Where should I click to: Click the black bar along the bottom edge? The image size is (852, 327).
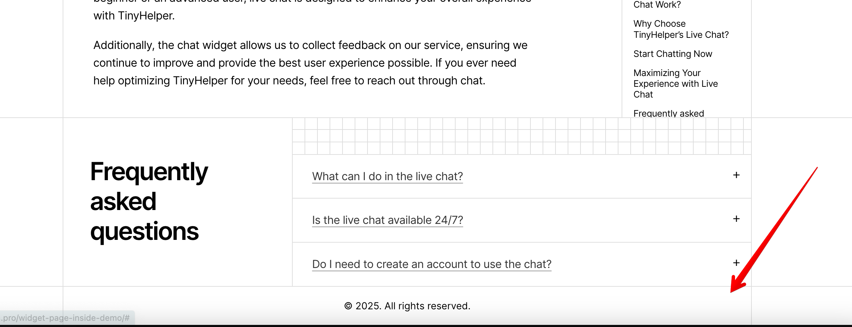426,326
